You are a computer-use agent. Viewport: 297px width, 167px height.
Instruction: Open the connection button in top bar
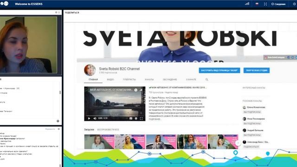(x=278, y=4)
